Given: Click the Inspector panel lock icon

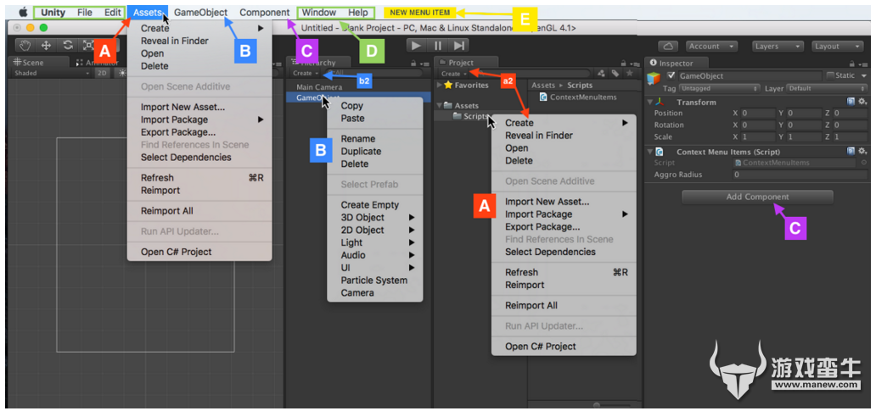Looking at the screenshot, I should (851, 64).
